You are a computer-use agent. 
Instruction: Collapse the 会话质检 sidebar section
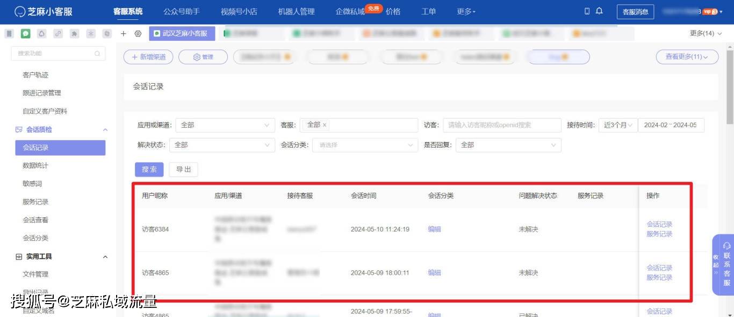pos(105,130)
